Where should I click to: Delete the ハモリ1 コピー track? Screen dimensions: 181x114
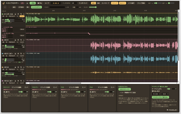coord(24,53)
